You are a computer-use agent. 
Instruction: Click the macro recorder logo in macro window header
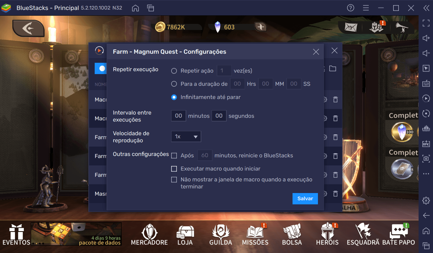click(x=99, y=51)
